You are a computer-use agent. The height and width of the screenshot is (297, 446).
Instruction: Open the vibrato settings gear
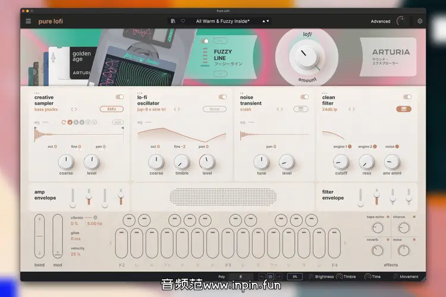95,217
